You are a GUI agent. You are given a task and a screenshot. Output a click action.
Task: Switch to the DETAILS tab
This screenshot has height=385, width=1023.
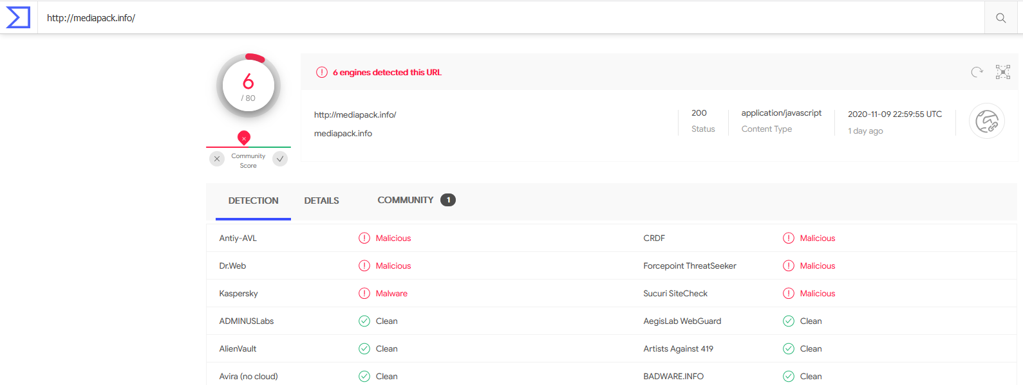coord(321,201)
